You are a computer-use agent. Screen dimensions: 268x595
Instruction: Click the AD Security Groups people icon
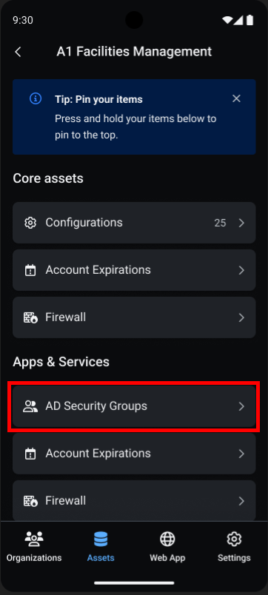click(x=30, y=406)
